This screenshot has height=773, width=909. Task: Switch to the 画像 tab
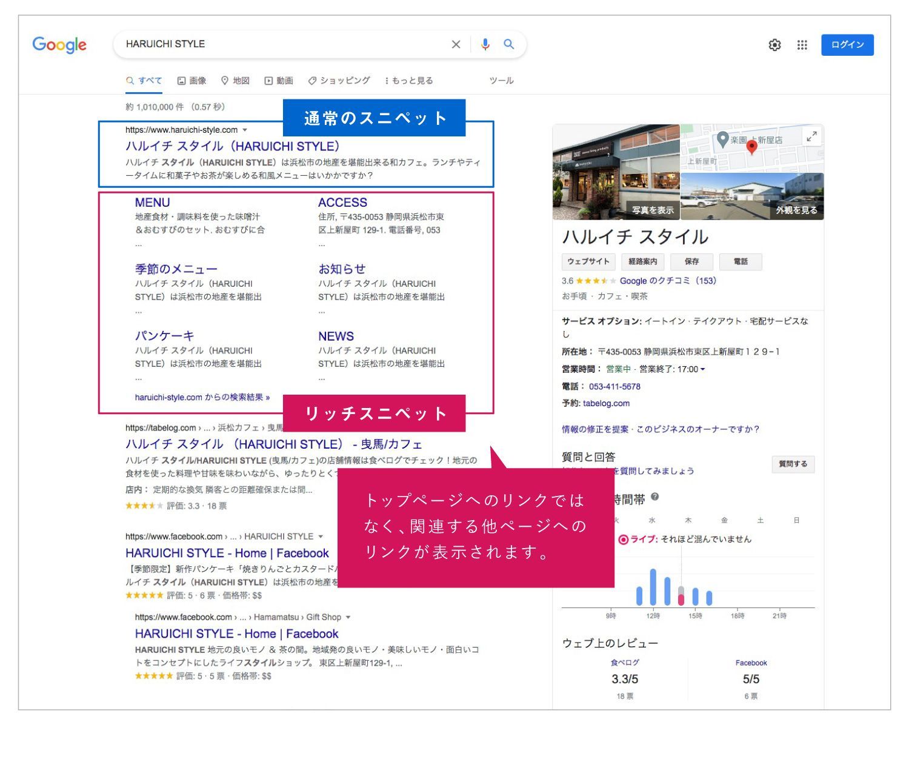[191, 81]
